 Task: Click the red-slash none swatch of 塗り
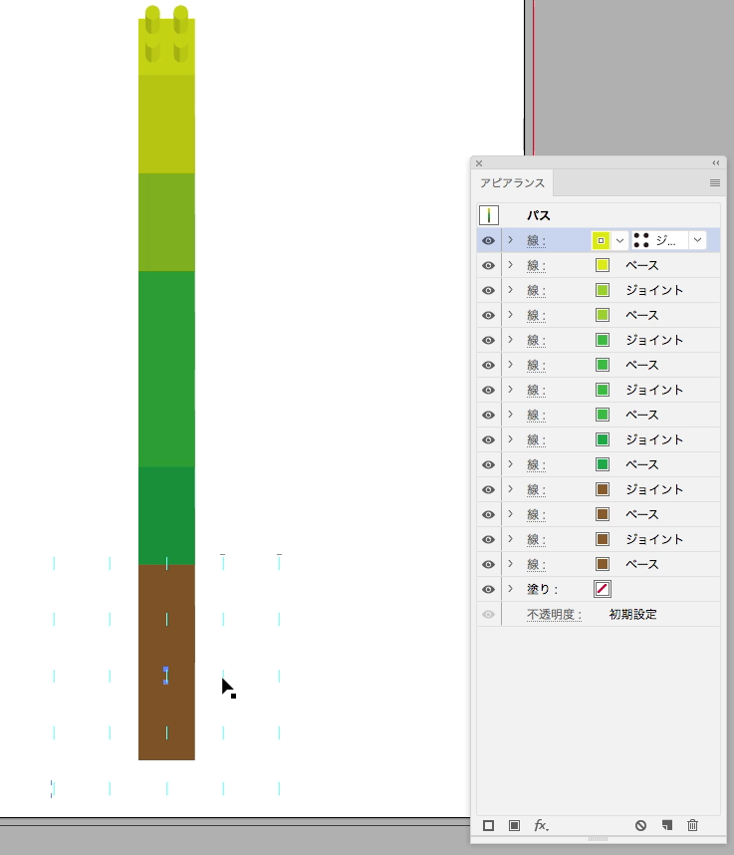click(x=603, y=590)
